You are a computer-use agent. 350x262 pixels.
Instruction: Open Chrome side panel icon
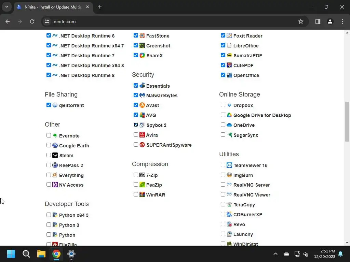[x=318, y=21]
